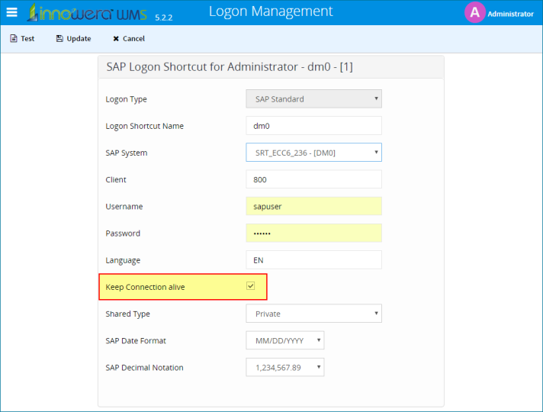Image resolution: width=543 pixels, height=412 pixels.
Task: Click the Username input field
Action: pyautogui.click(x=313, y=206)
